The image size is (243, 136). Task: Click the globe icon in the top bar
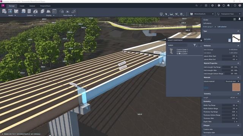[219, 5]
